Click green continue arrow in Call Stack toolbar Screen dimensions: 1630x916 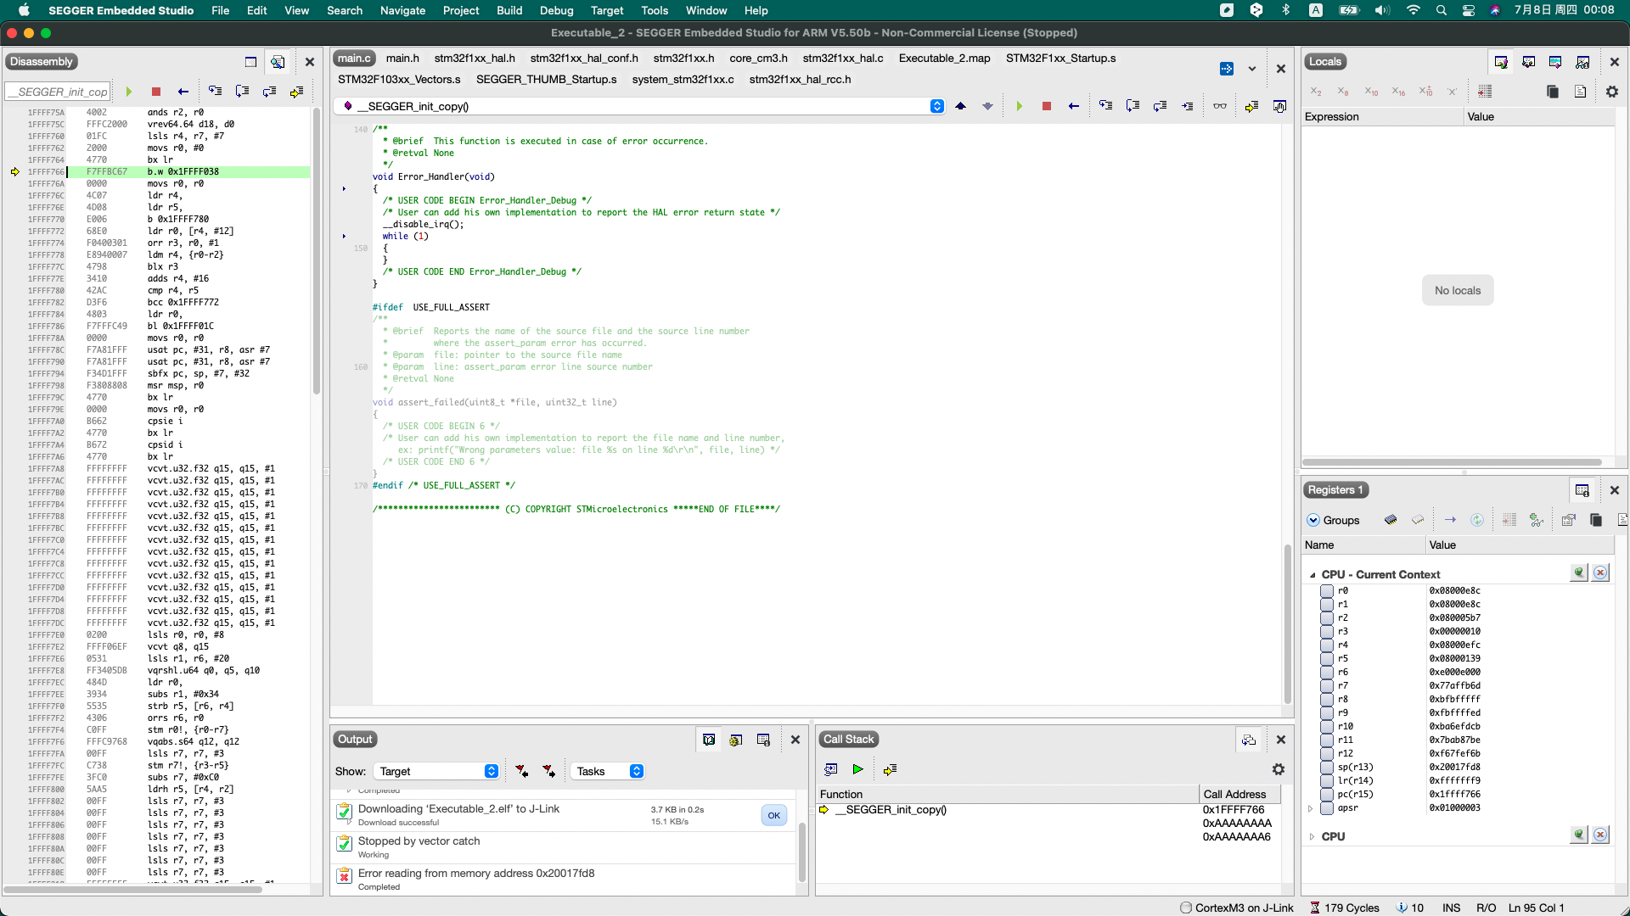click(858, 769)
